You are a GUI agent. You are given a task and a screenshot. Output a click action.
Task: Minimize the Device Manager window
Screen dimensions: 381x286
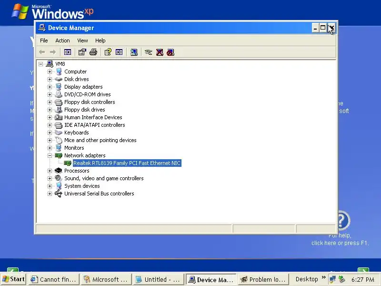point(315,28)
